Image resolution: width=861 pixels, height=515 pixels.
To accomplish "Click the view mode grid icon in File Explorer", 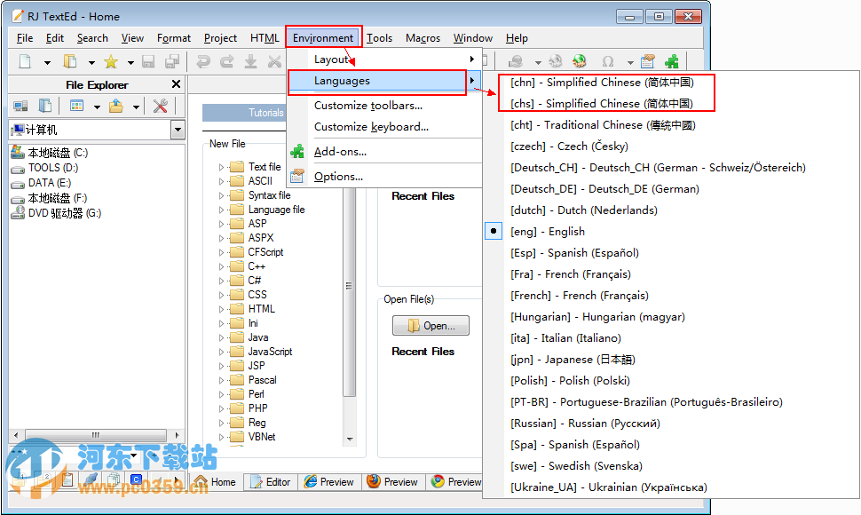I will point(77,106).
